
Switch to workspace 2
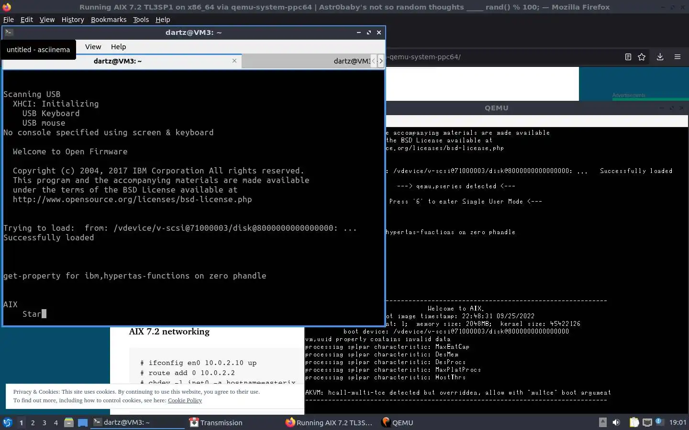33,422
